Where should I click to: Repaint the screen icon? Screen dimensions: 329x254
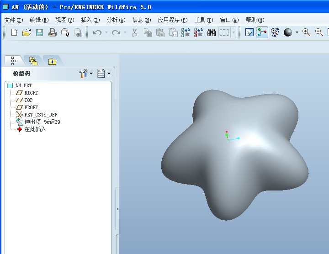[x=249, y=32]
